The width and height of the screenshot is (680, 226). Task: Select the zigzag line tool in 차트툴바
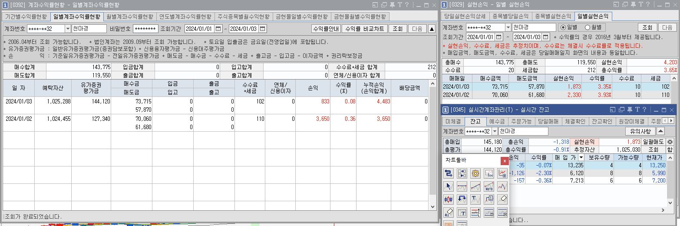(502, 187)
